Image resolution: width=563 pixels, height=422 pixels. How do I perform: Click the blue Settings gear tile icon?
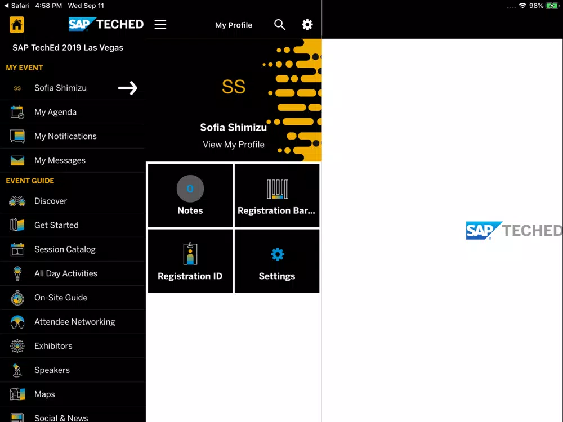click(278, 254)
